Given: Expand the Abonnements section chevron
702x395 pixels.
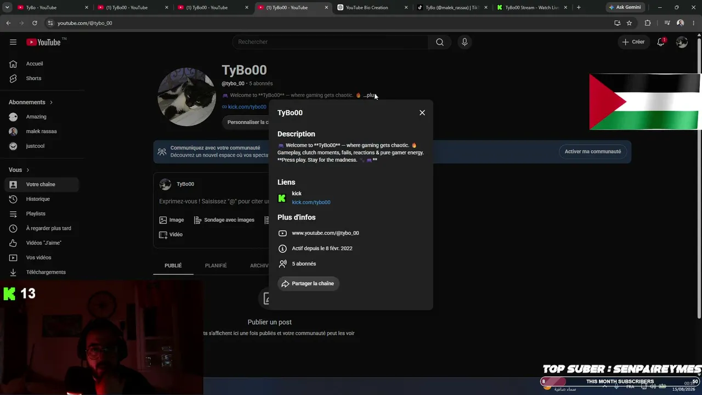Looking at the screenshot, I should [52, 103].
